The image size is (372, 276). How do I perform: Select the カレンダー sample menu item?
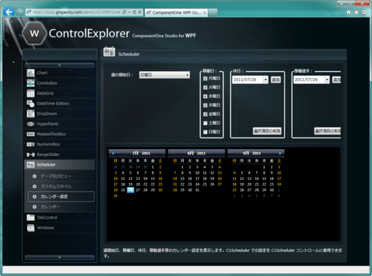[x=50, y=207]
